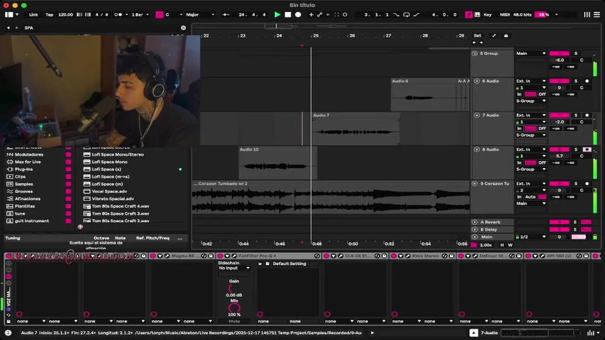Toggle the computer MIDI keyboard icon

[477, 15]
